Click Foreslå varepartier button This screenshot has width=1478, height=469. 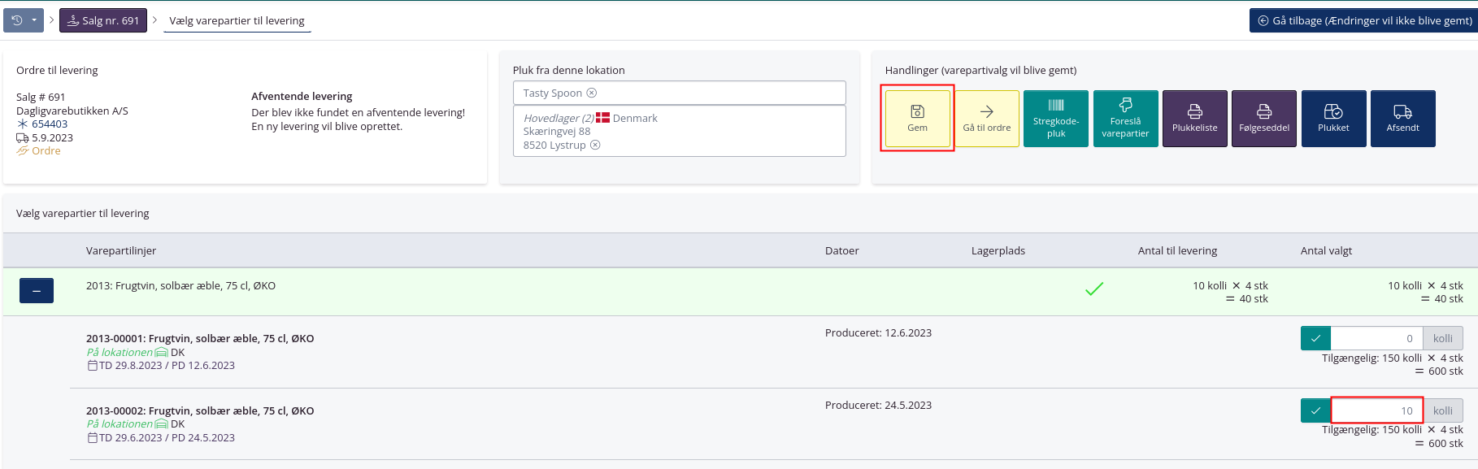point(1125,119)
